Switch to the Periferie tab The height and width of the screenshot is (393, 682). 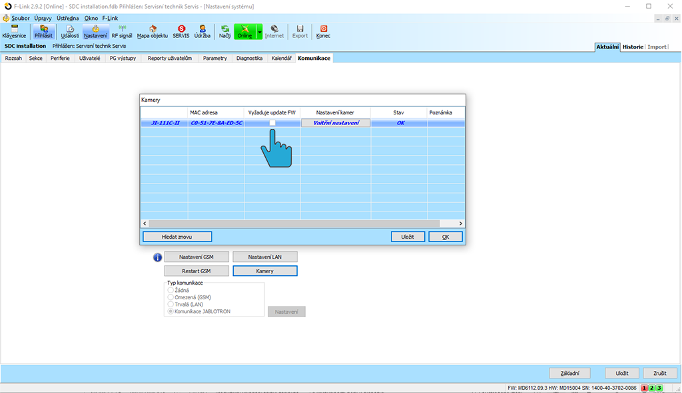point(60,59)
